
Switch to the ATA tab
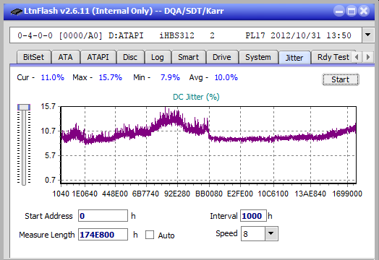point(66,57)
